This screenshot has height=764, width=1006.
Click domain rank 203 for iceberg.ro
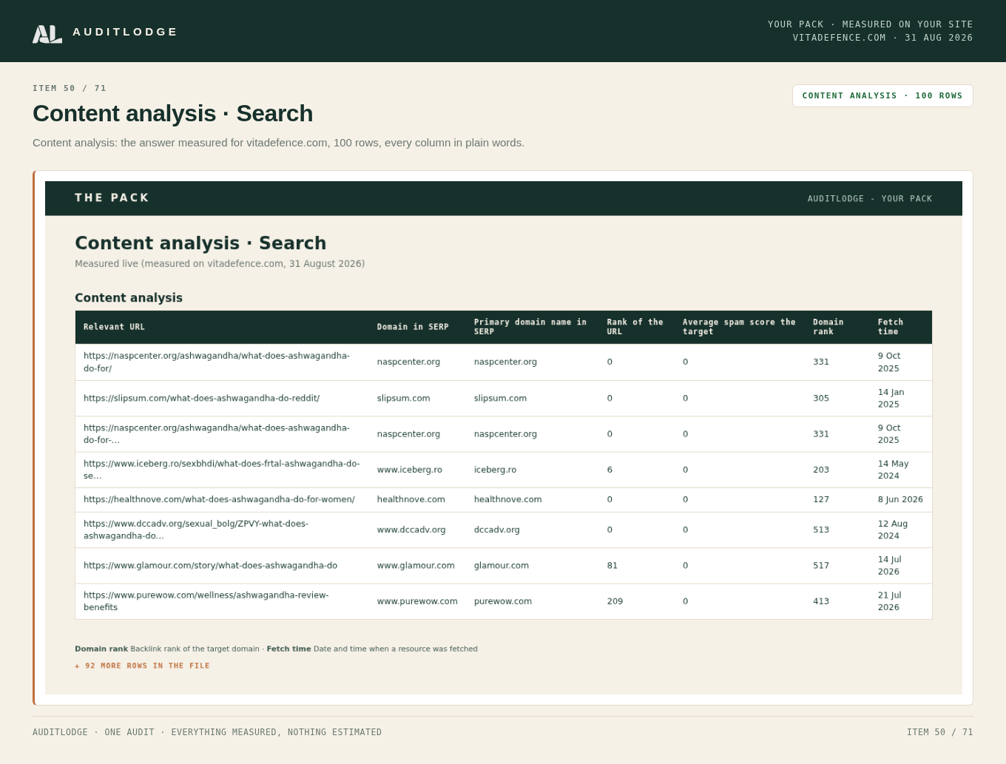click(821, 470)
